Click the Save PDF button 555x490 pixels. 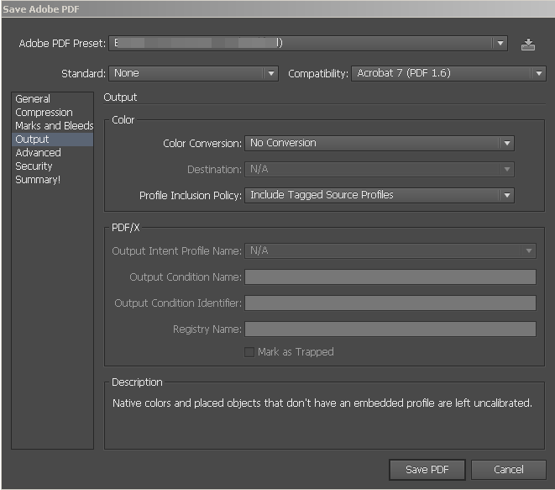[428, 470]
